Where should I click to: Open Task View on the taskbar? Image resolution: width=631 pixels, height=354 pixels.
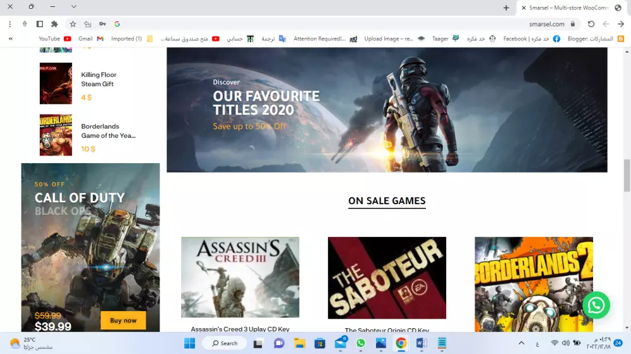pyautogui.click(x=258, y=343)
